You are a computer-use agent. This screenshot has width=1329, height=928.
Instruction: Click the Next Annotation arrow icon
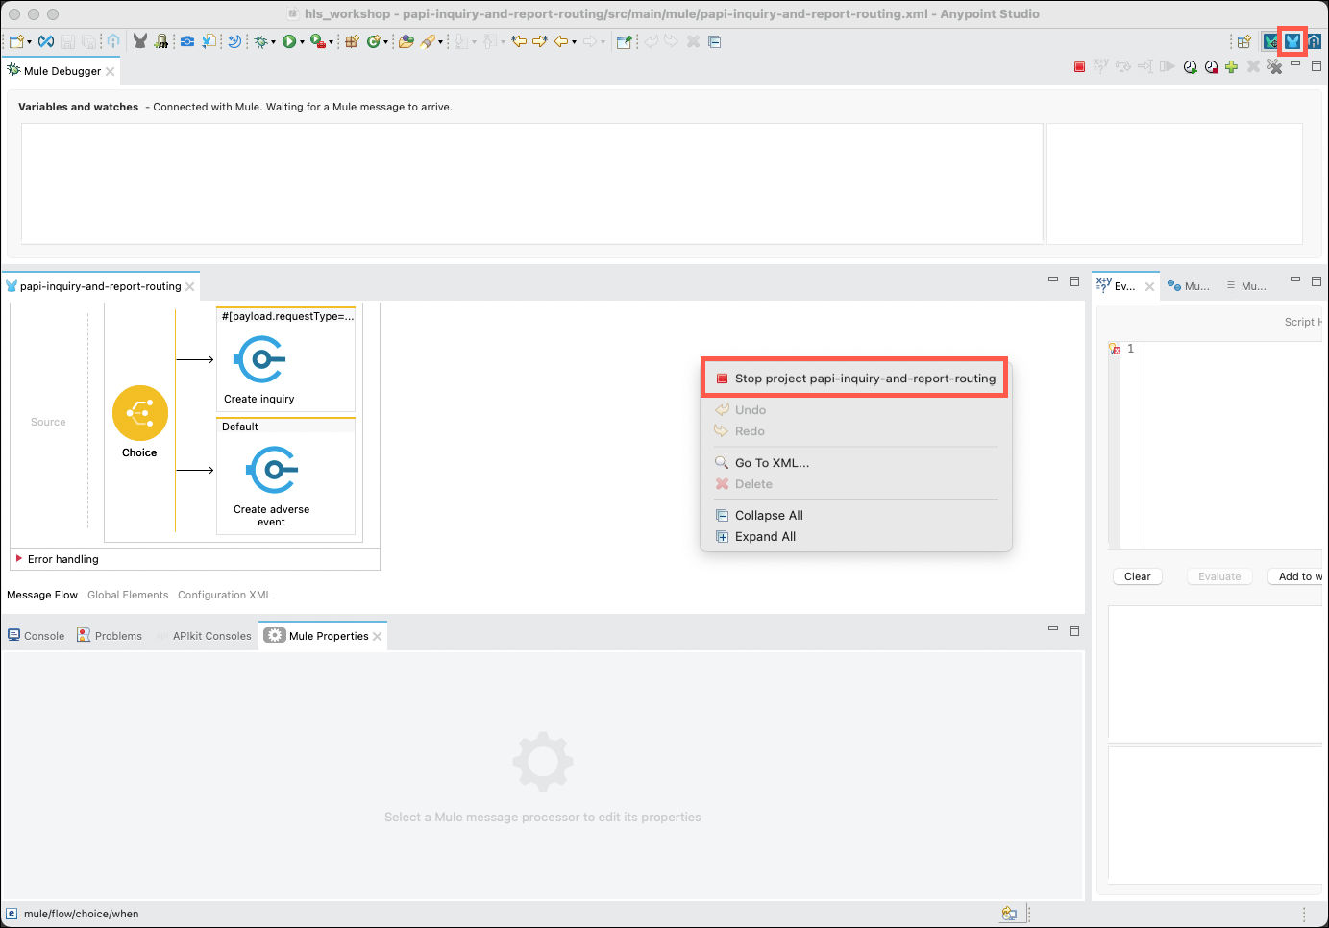pyautogui.click(x=462, y=41)
